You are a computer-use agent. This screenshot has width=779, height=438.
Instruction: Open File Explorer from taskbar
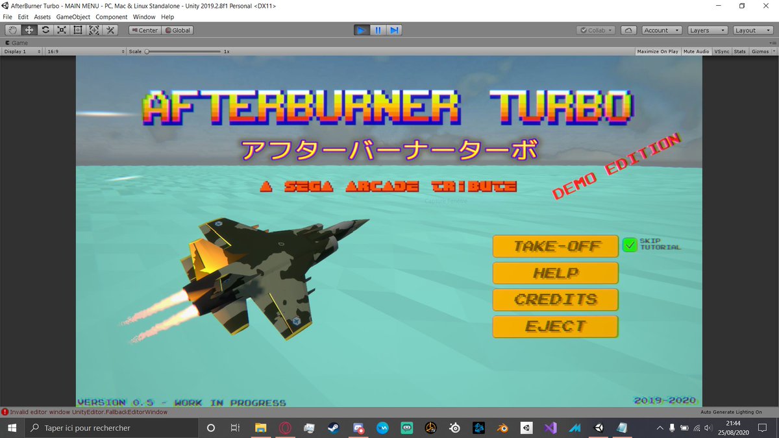(x=260, y=428)
